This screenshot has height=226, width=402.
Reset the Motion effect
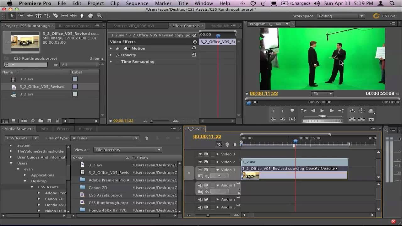tap(194, 48)
